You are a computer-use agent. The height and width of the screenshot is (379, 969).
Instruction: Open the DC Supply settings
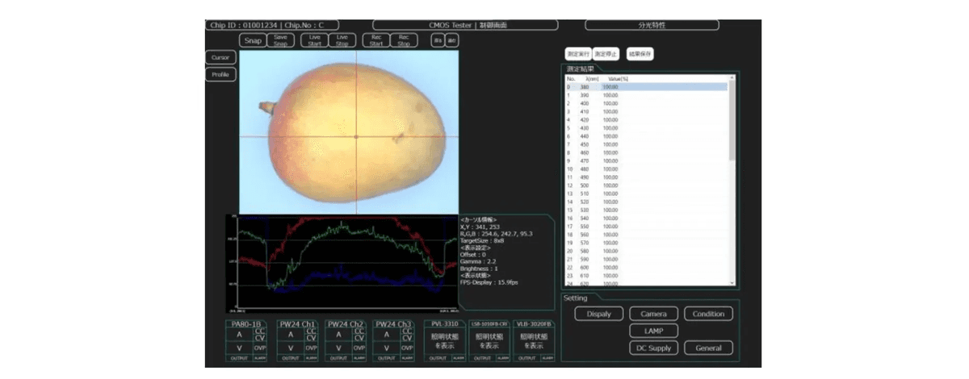653,348
